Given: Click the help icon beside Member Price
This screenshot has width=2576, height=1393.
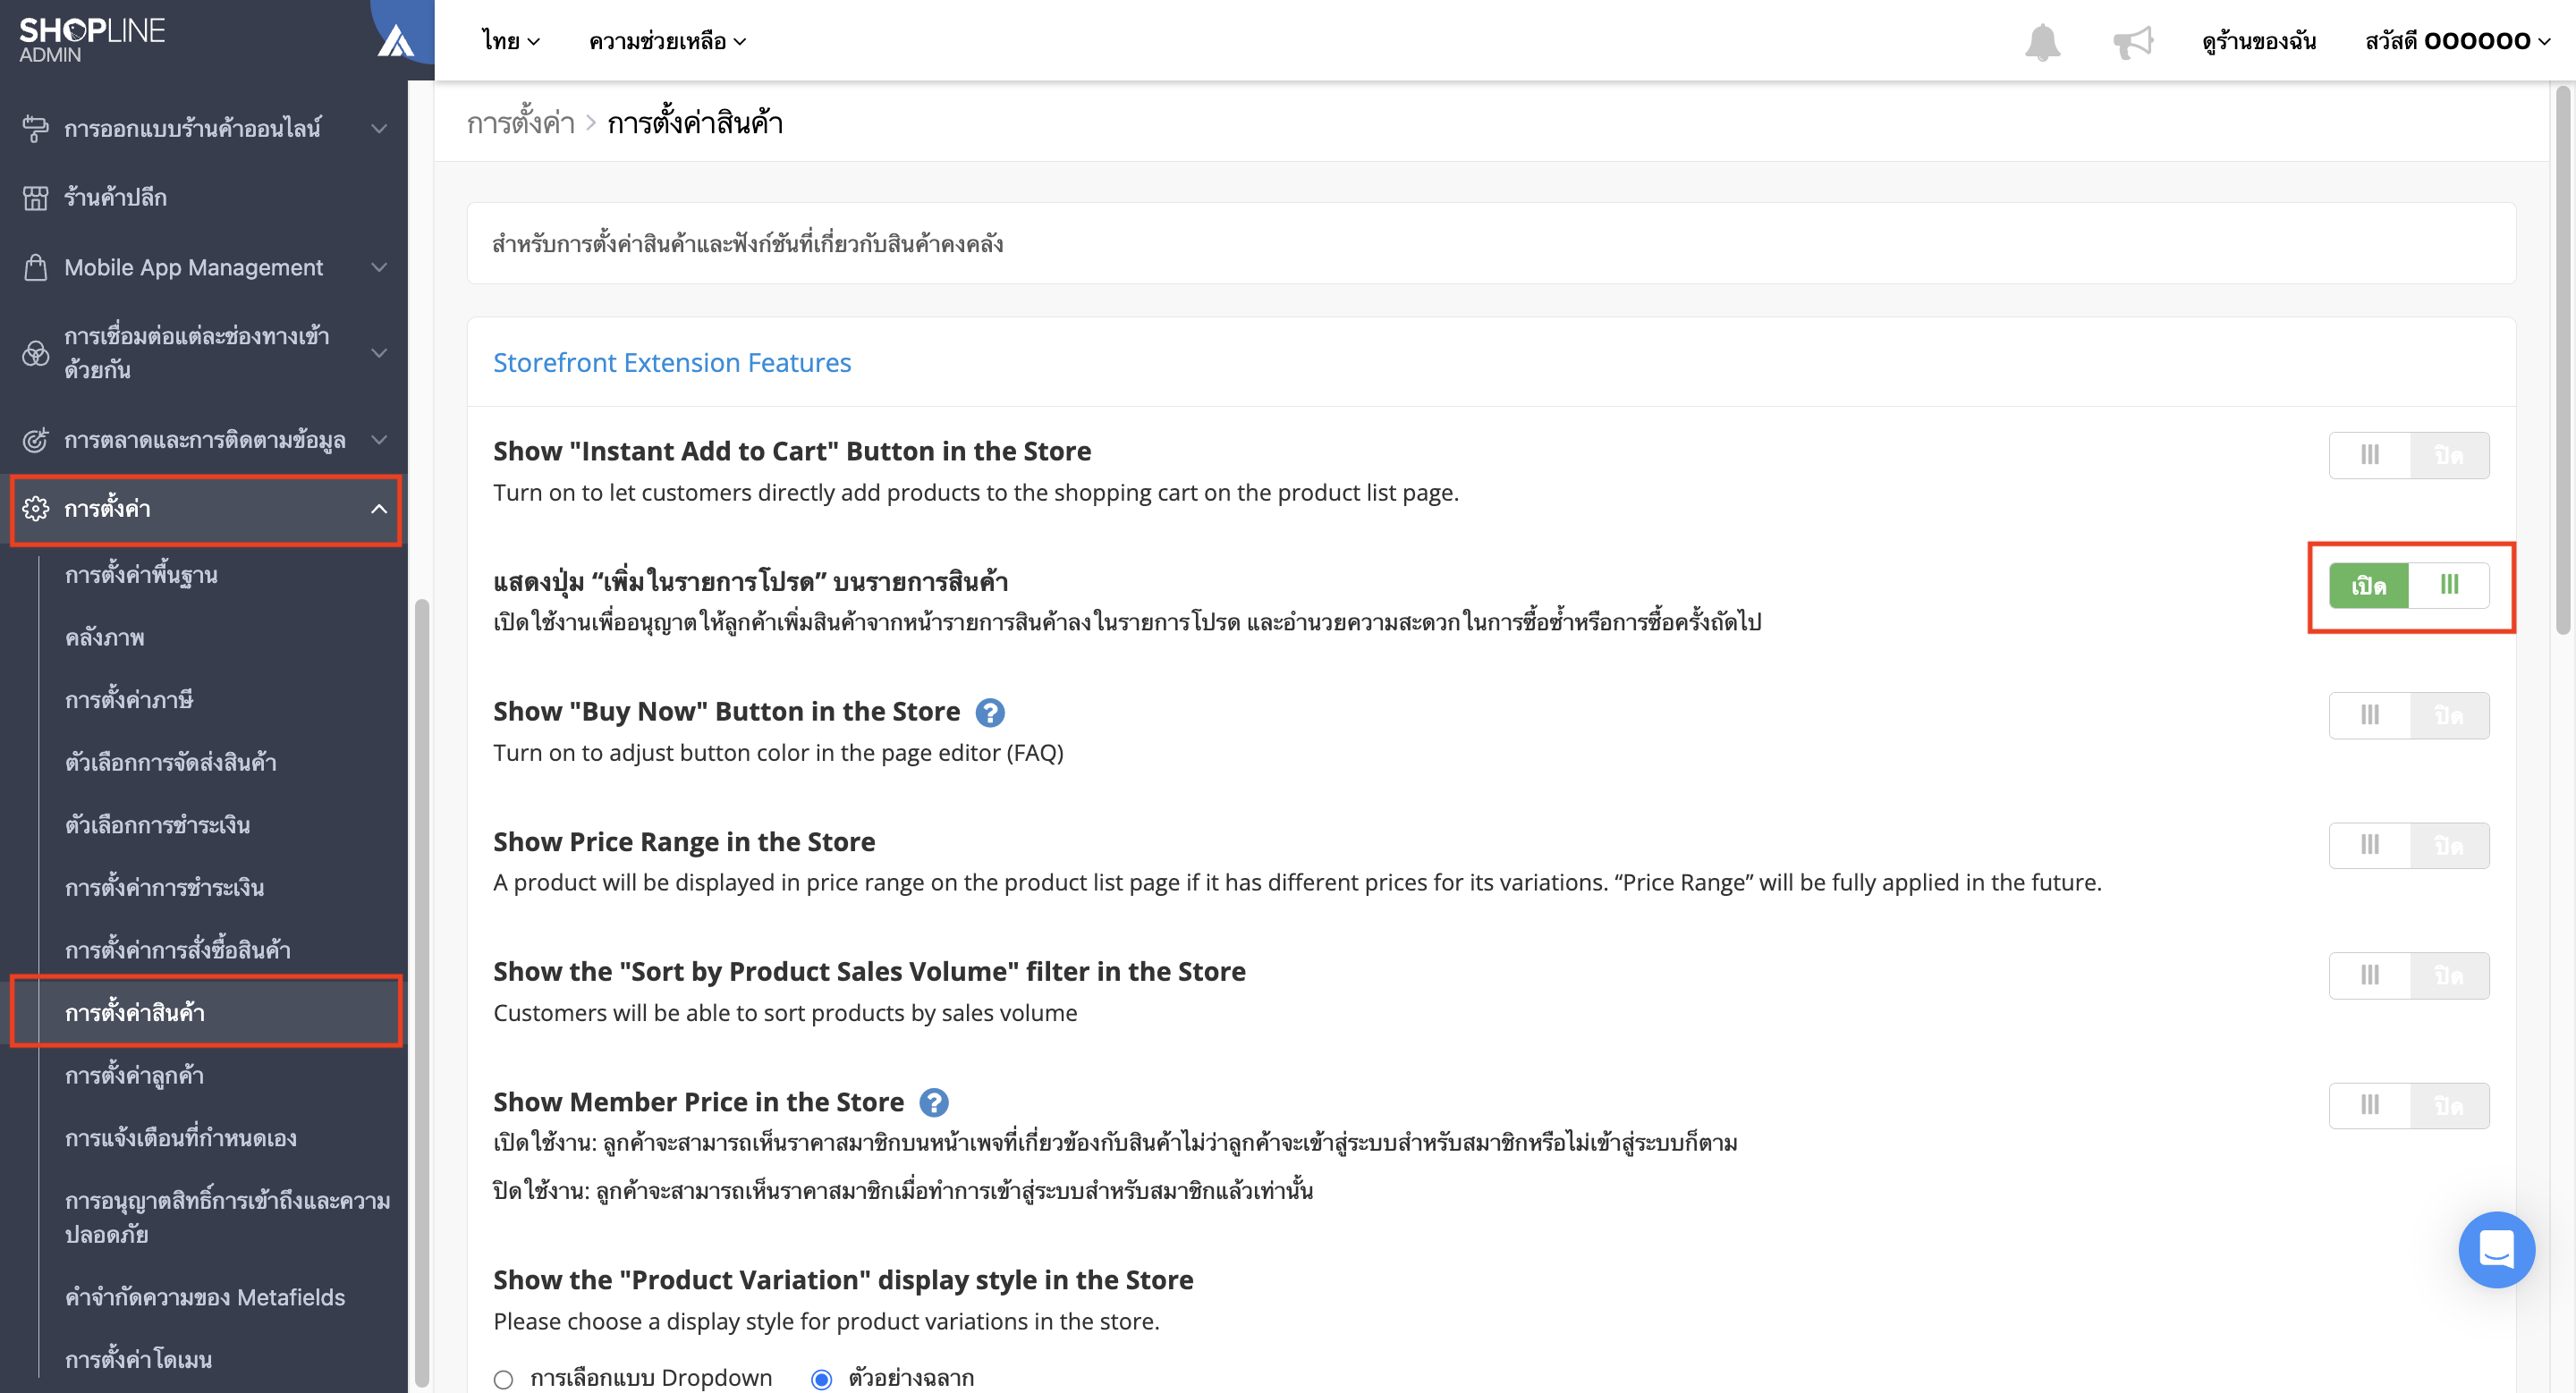Looking at the screenshot, I should (933, 1102).
